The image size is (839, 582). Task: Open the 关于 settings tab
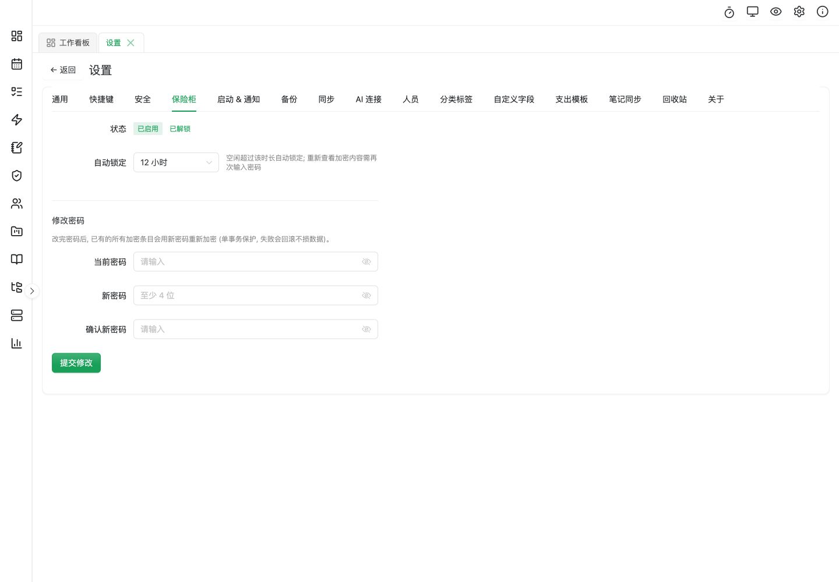pos(716,100)
